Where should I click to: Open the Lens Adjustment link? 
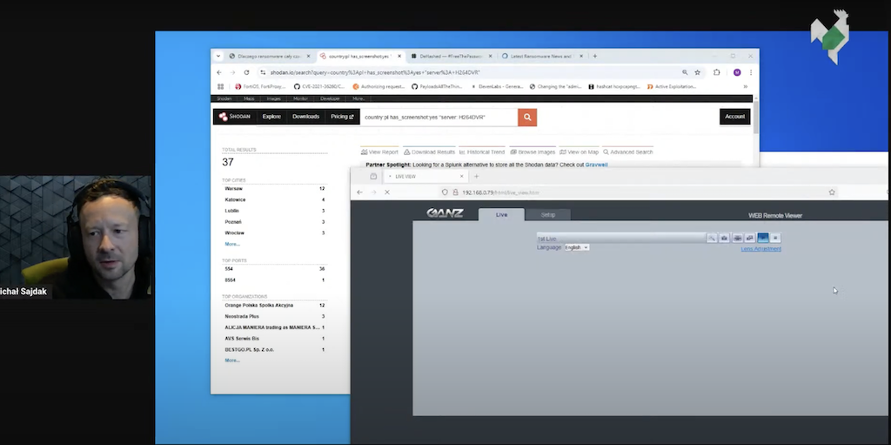click(760, 249)
